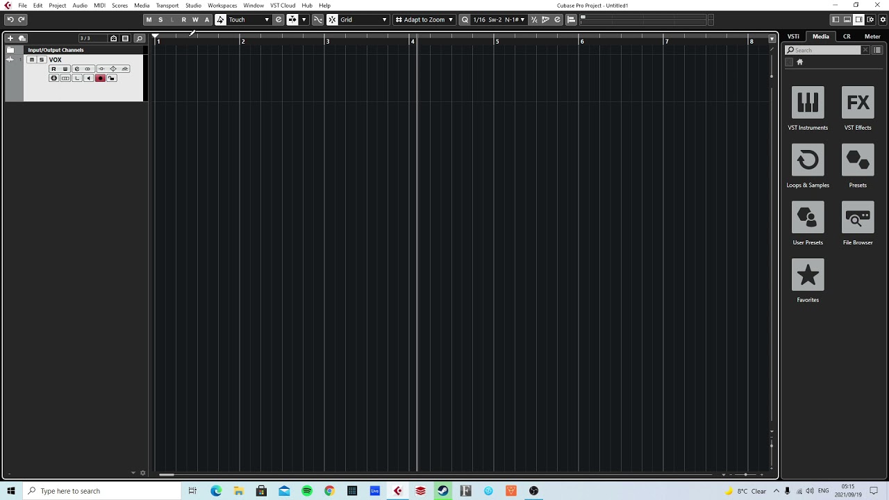Image resolution: width=889 pixels, height=500 pixels.
Task: Open the toolbar setup gear icon
Action: click(x=883, y=19)
